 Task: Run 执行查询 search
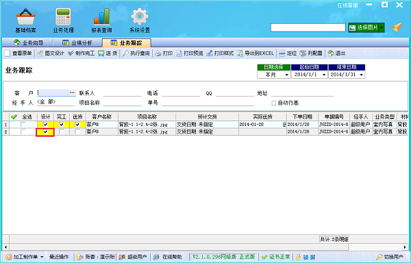pyautogui.click(x=136, y=53)
